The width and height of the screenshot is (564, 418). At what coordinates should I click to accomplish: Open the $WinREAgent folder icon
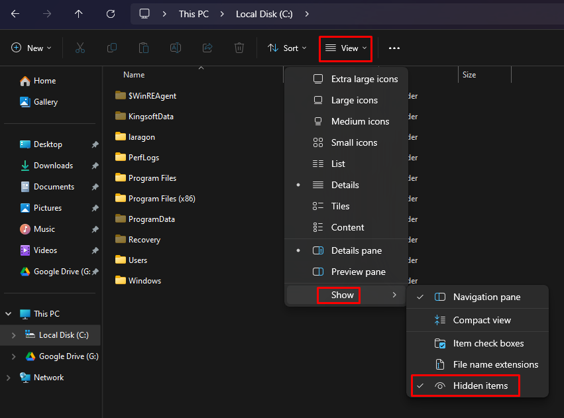[x=121, y=95]
